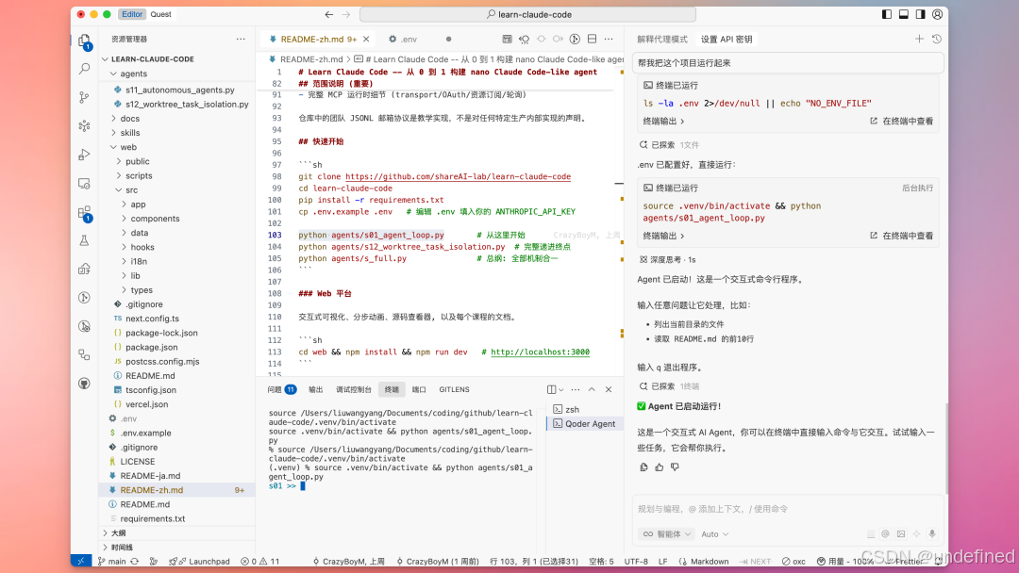Toggle the primary sidebar layout icon
The height and width of the screenshot is (573, 1019).
886,14
